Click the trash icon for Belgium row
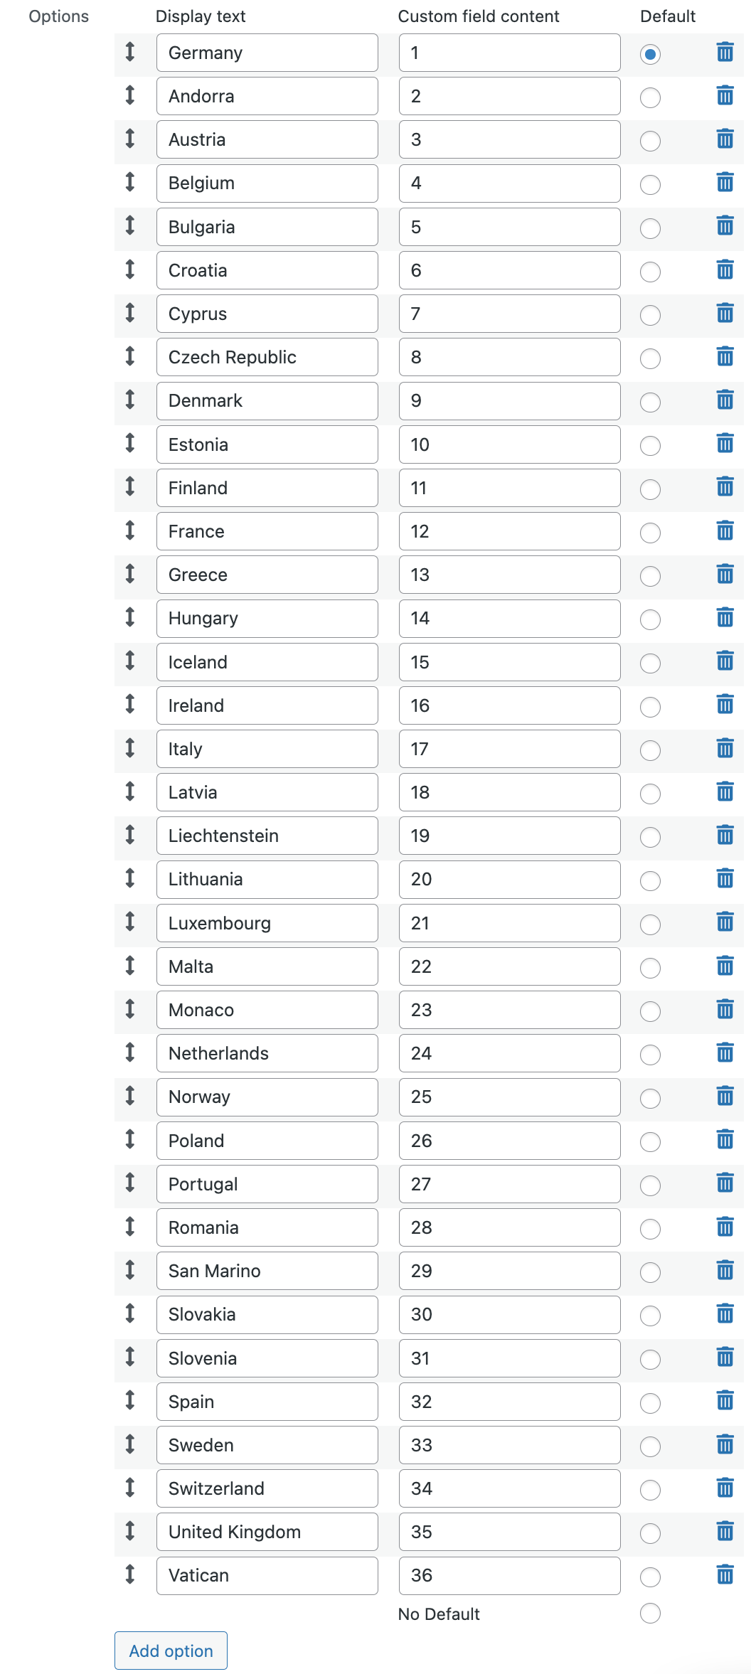 (725, 182)
